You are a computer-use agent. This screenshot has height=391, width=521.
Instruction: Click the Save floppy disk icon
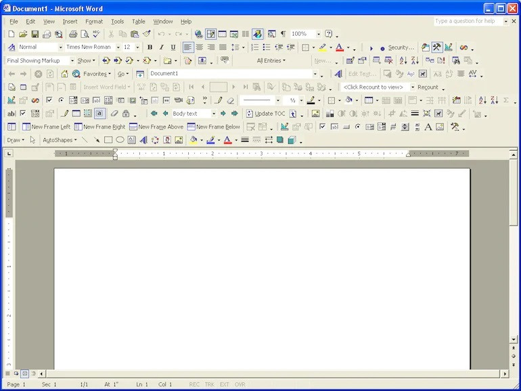click(x=35, y=34)
